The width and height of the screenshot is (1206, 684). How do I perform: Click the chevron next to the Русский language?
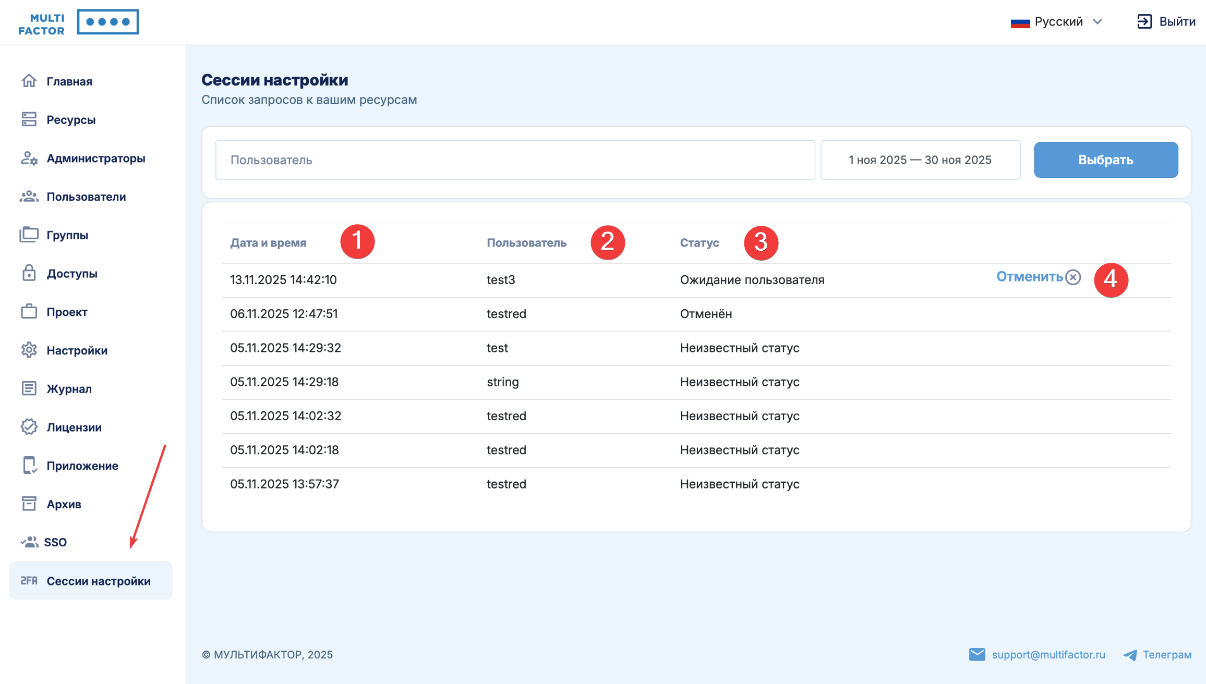click(1098, 21)
